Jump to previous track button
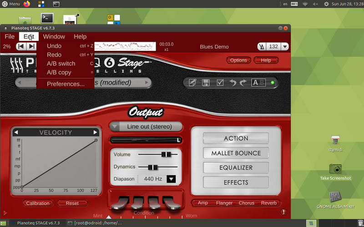 (21, 46)
